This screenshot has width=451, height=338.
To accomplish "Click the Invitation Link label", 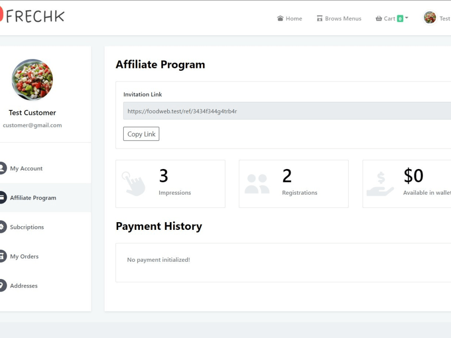I will pos(143,94).
